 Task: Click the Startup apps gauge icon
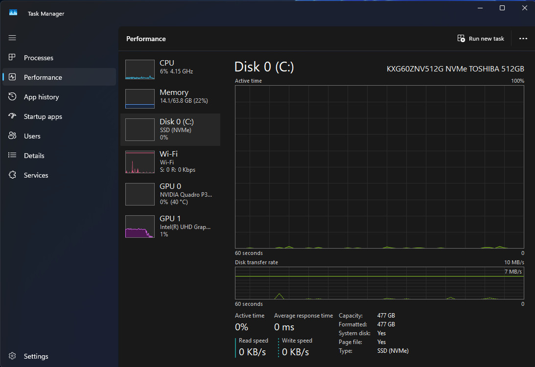click(x=12, y=116)
